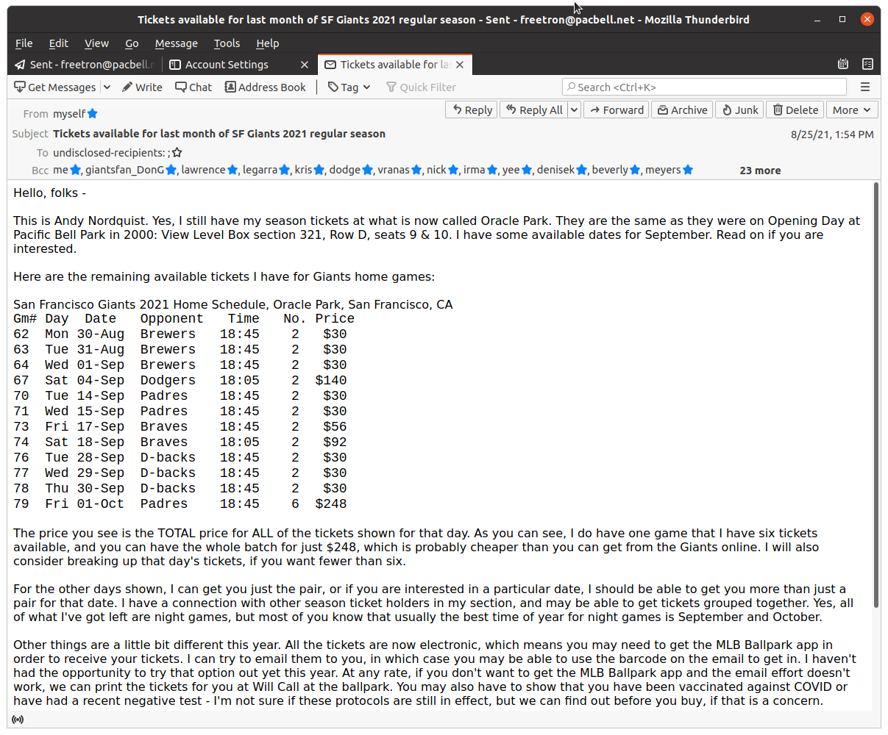Close the Account Settings tab

coord(305,65)
